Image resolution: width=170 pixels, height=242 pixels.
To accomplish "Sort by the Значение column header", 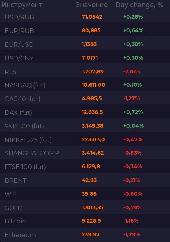I will (x=92, y=5).
